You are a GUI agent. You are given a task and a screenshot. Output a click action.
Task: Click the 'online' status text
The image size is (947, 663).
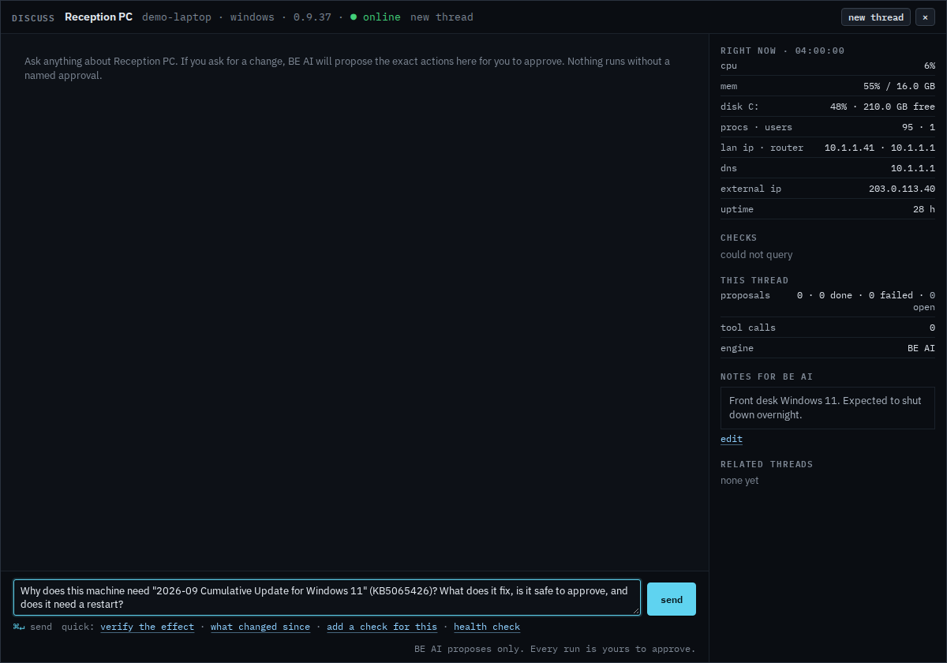tap(382, 17)
